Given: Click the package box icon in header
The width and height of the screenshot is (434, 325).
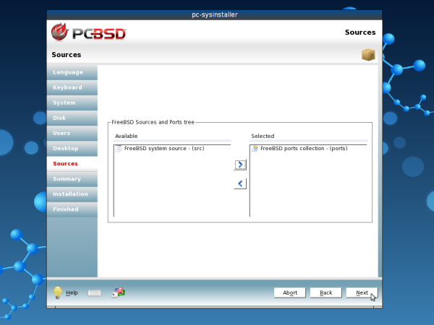Looking at the screenshot, I should point(368,54).
